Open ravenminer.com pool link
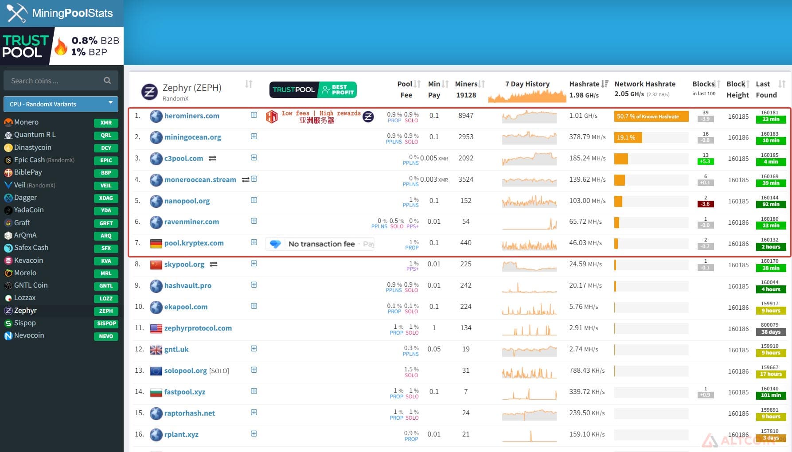The width and height of the screenshot is (792, 452). [191, 222]
